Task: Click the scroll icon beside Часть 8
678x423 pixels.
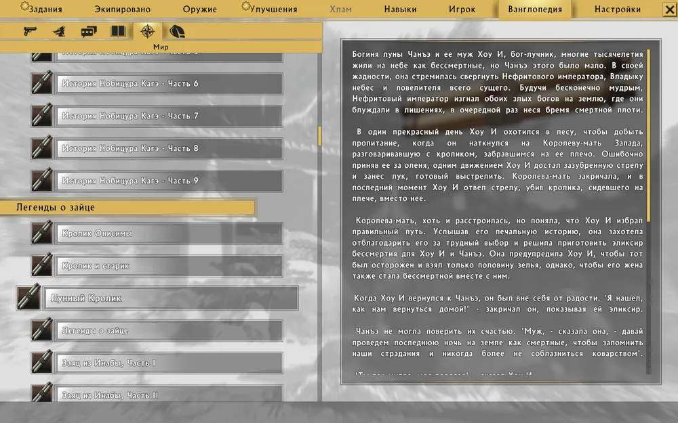Action: tap(42, 148)
